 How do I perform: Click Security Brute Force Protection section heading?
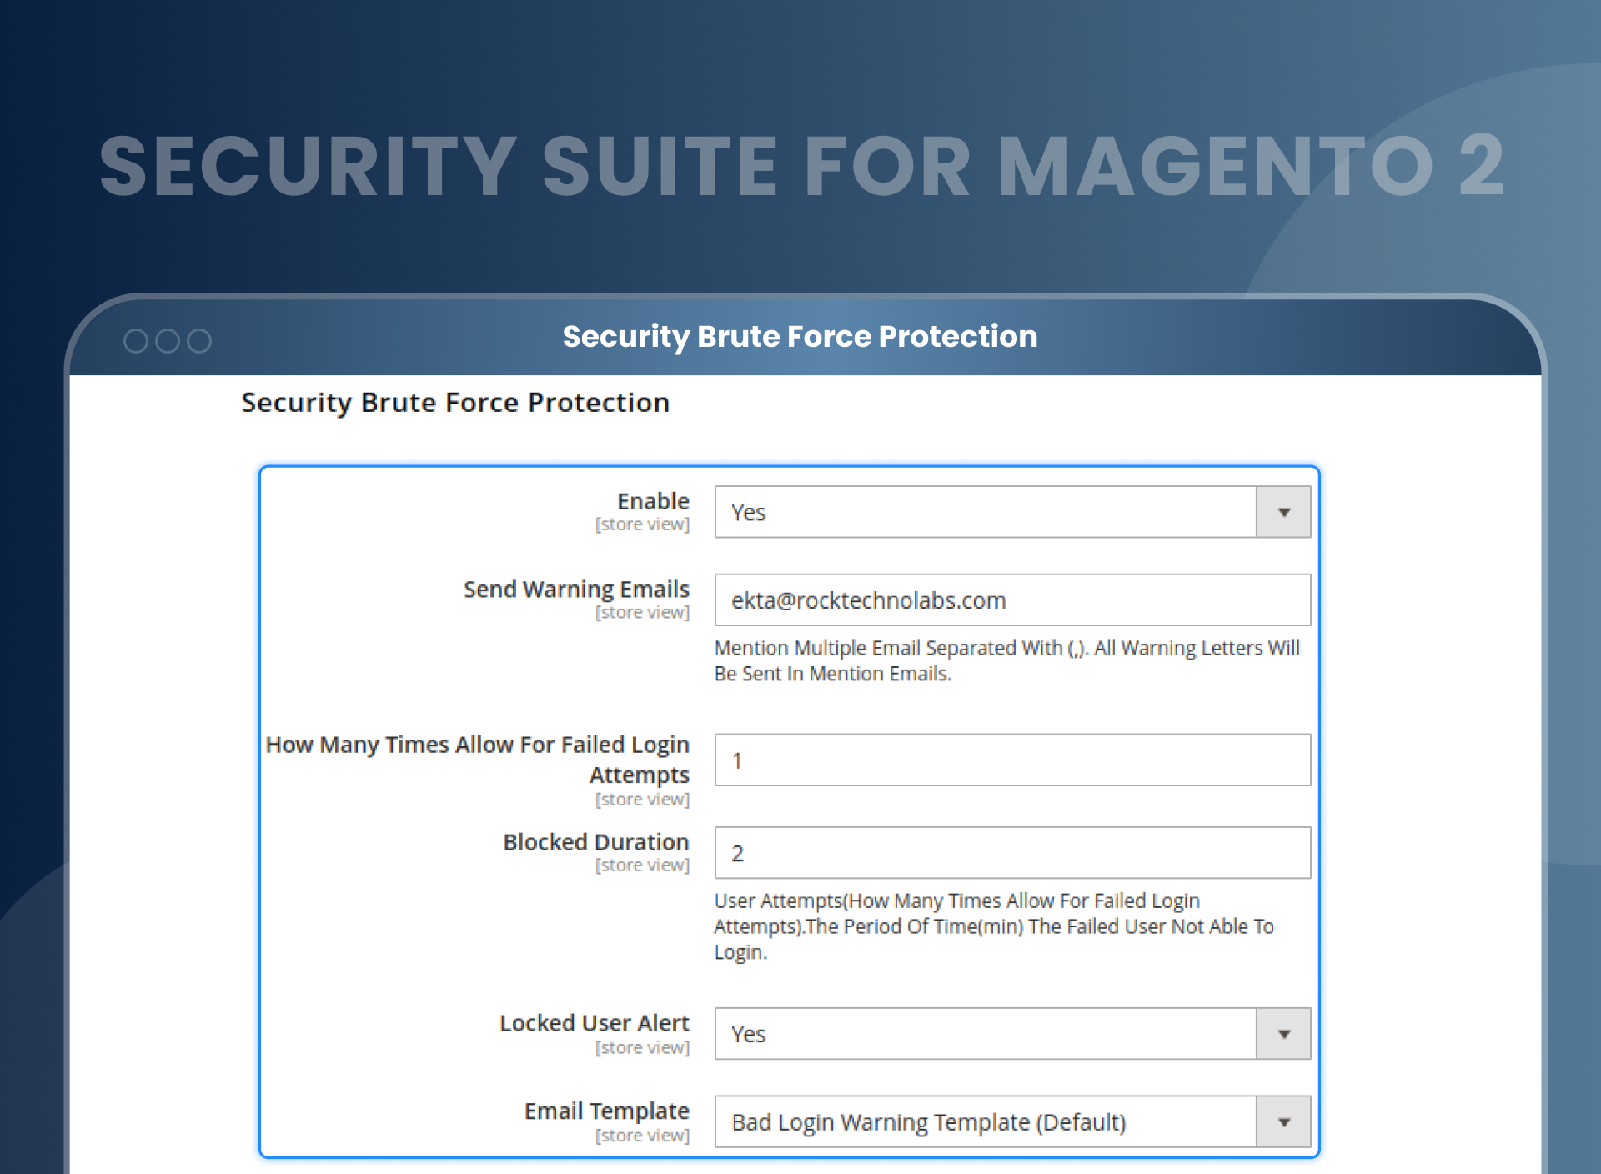pos(455,402)
